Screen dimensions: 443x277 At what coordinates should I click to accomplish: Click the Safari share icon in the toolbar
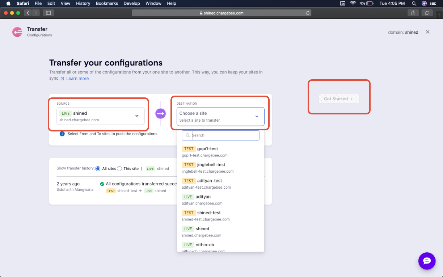[x=413, y=13]
